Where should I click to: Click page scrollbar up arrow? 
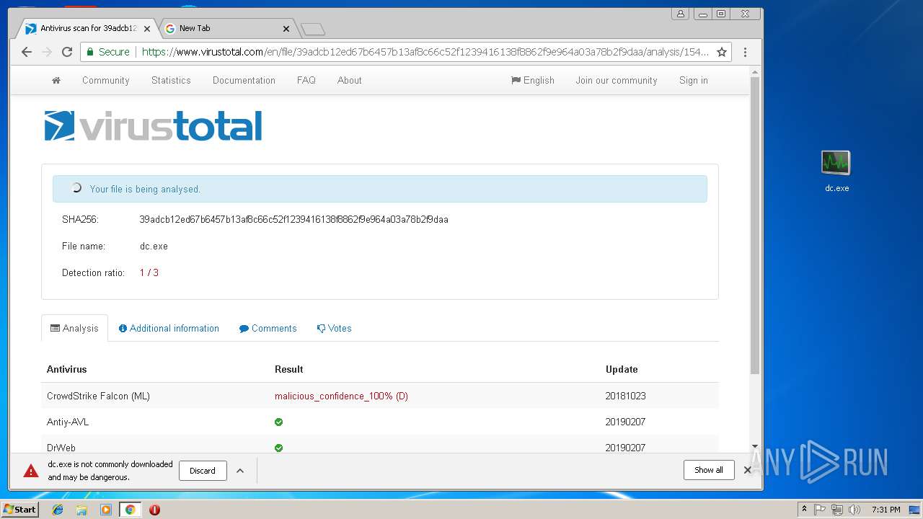(x=755, y=72)
